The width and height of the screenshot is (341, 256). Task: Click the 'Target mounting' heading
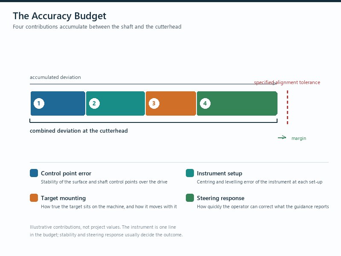click(63, 198)
